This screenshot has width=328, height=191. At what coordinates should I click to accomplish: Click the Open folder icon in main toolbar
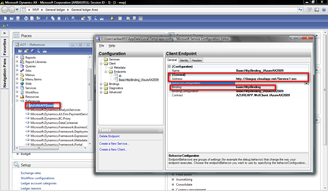tap(12, 18)
